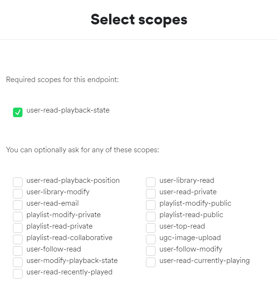Image resolution: width=277 pixels, height=295 pixels.
Task: Tick the user-read-private checkbox
Action: point(151,193)
